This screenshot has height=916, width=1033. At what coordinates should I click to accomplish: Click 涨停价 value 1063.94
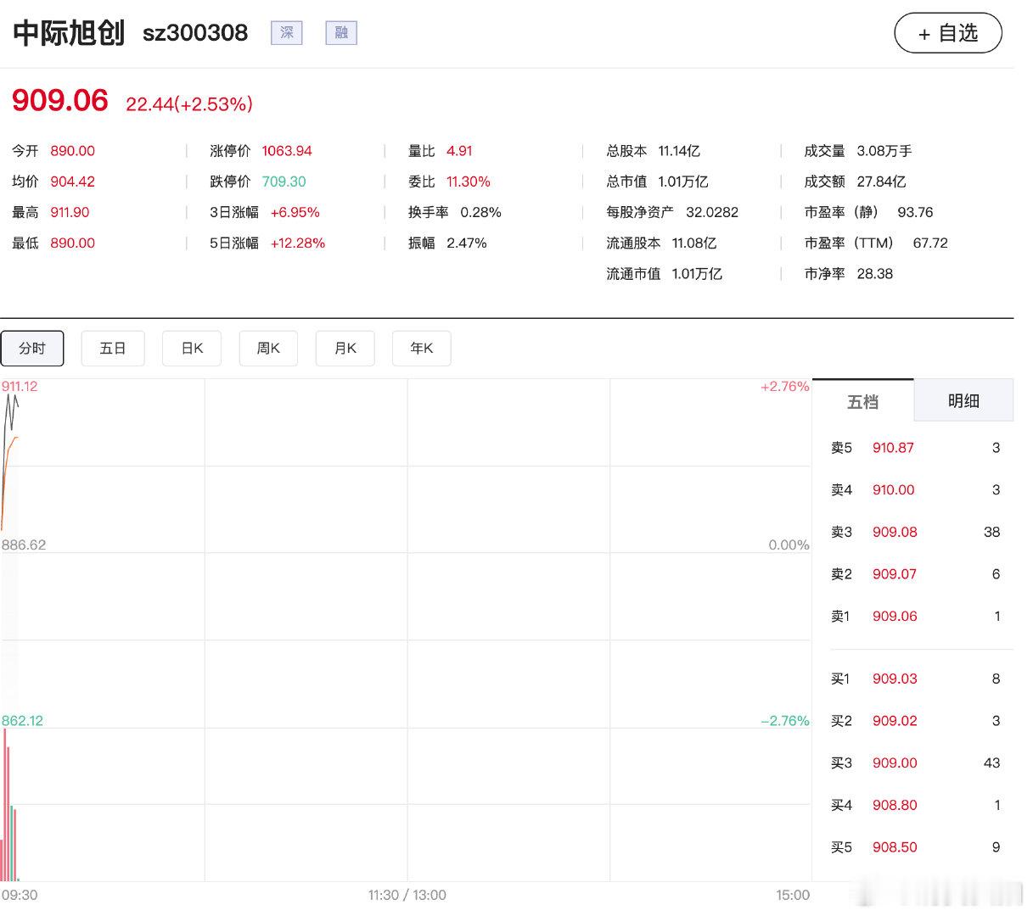[287, 151]
